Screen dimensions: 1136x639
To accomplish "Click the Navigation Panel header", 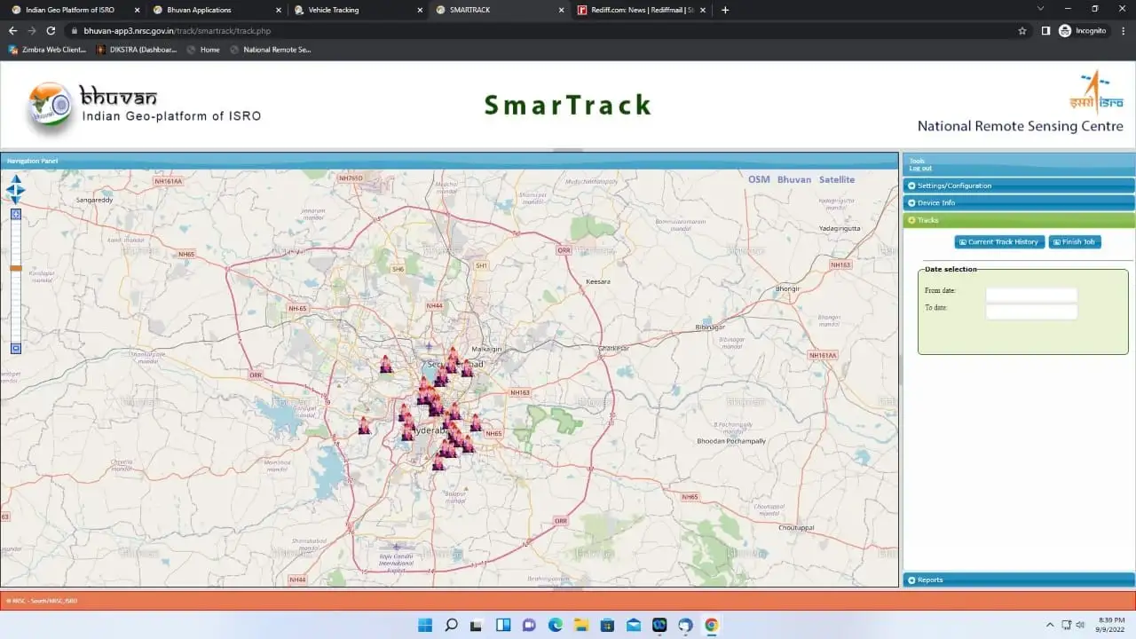I will tap(449, 161).
